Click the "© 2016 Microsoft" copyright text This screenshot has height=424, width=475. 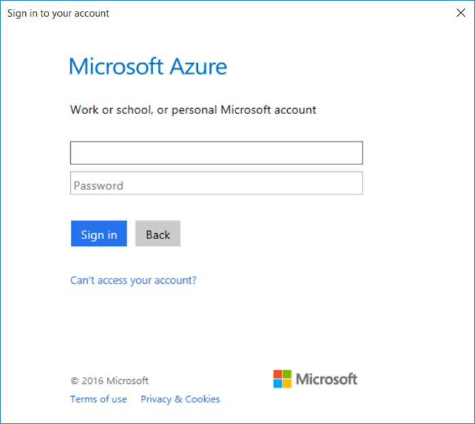pyautogui.click(x=110, y=381)
